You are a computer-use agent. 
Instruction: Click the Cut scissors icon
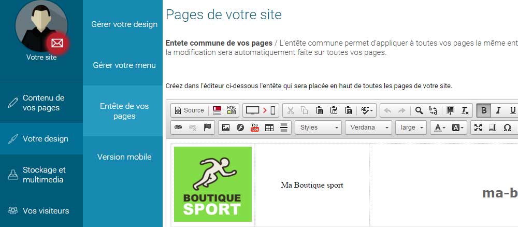click(x=291, y=110)
